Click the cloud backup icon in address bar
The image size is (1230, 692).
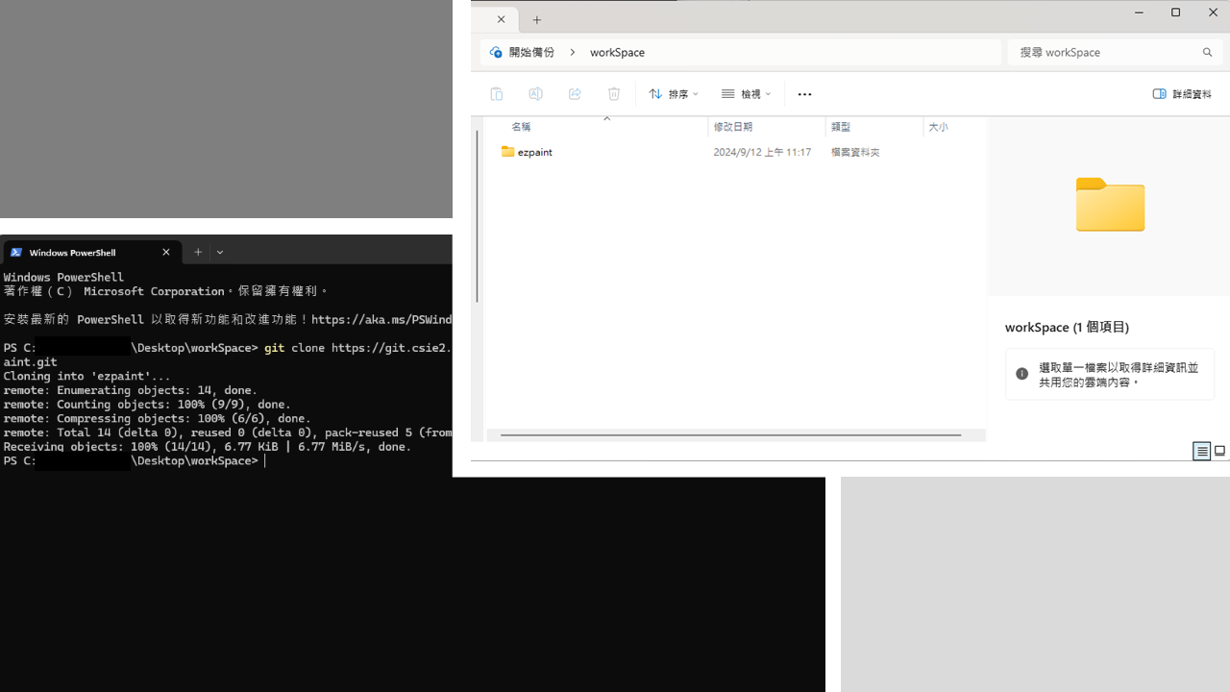(x=496, y=53)
